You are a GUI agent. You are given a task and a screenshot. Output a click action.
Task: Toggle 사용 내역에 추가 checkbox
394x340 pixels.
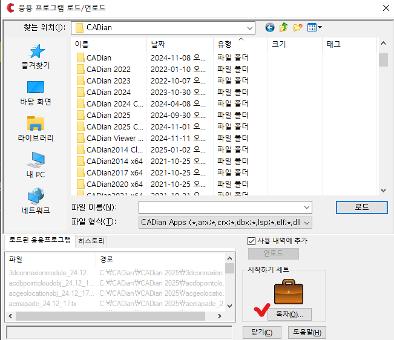pos(252,241)
